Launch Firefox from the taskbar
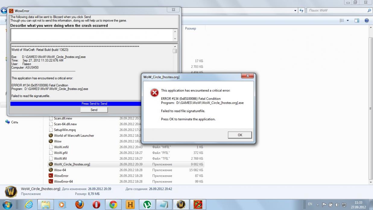The width and height of the screenshot is (373, 210). [80, 205]
